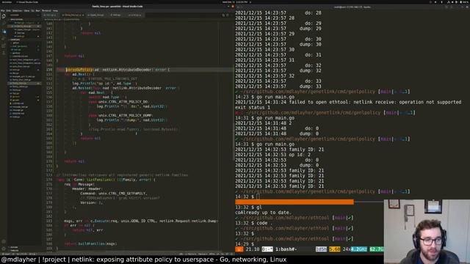470x264 pixels.
Task: Click the webcam video thumbnail
Action: pos(427,232)
